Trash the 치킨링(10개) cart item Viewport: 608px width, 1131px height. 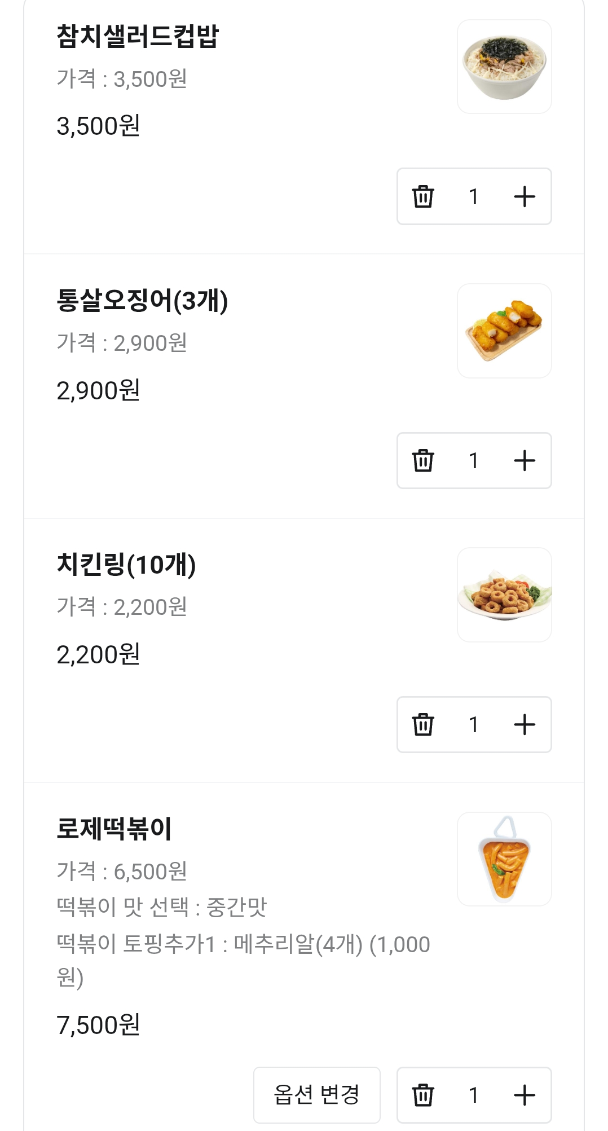point(423,724)
